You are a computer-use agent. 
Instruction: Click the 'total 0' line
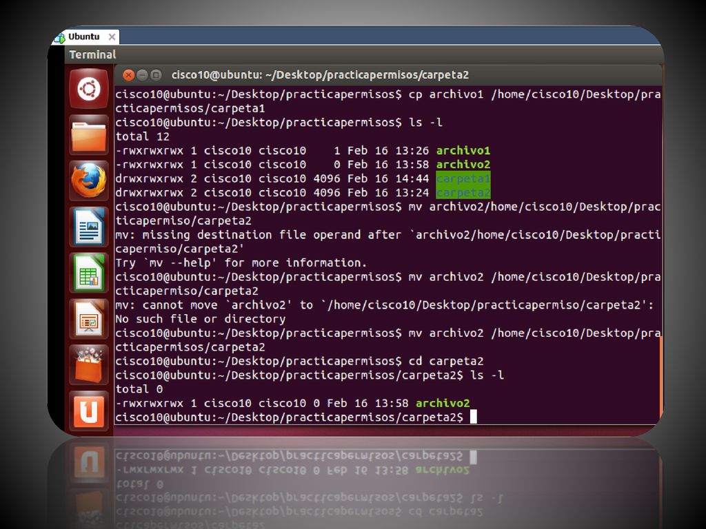[139, 389]
